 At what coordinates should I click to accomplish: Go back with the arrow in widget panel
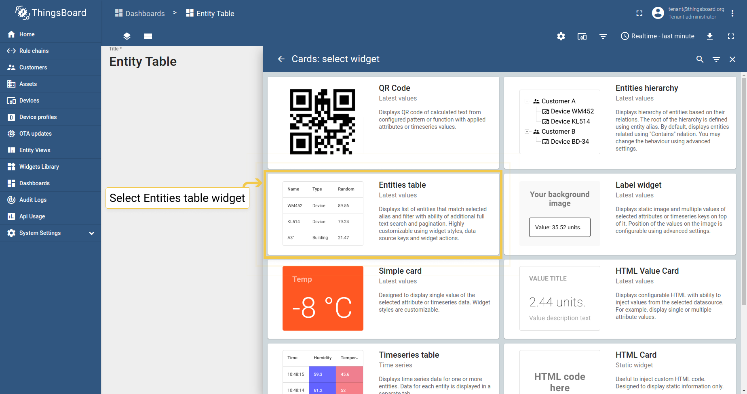pyautogui.click(x=281, y=59)
